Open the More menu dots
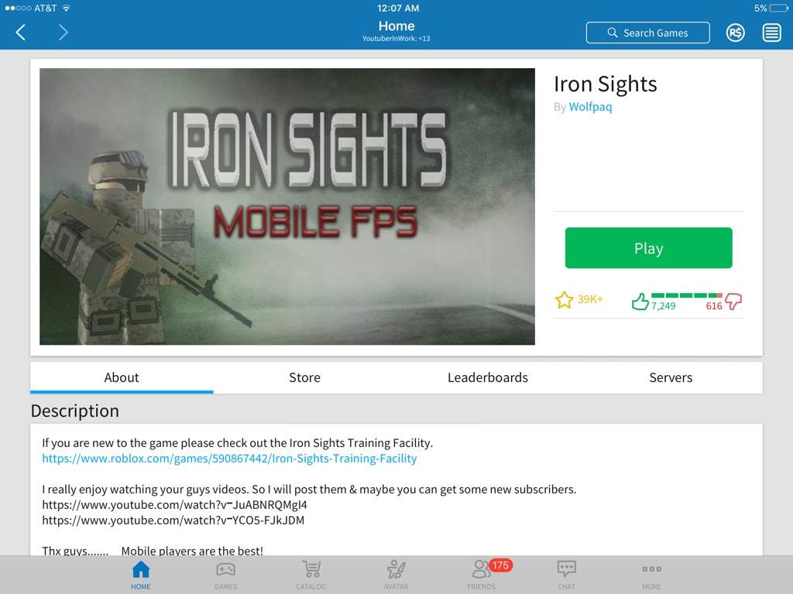 click(651, 575)
